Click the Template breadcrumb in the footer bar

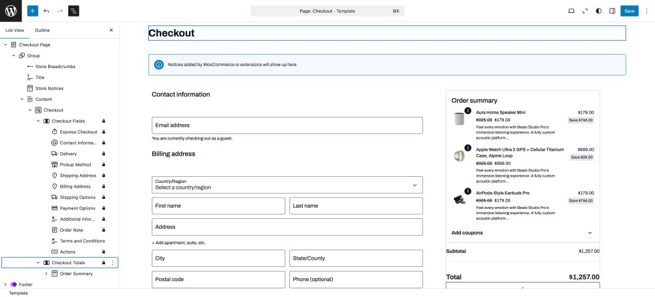click(x=19, y=293)
